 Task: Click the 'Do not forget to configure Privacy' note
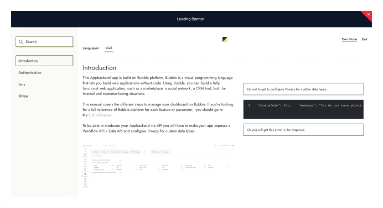tap(303, 89)
